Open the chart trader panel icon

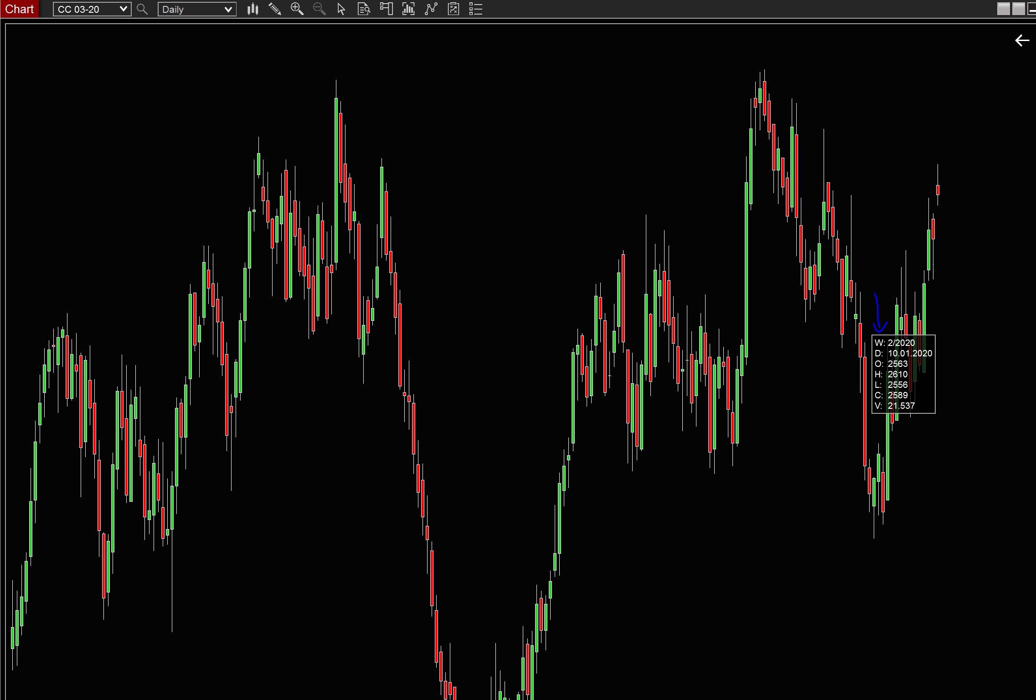386,9
